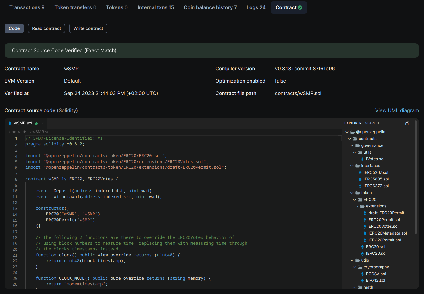Viewport: 424px width, 294px height.
Task: Click the folder icon of the governance directory
Action: (357, 145)
